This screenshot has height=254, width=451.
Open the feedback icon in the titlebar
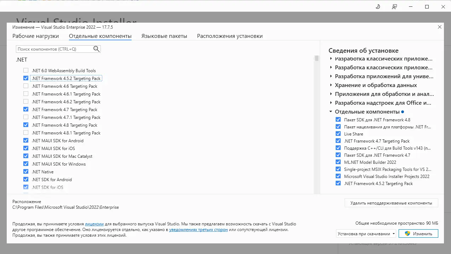coord(394,6)
